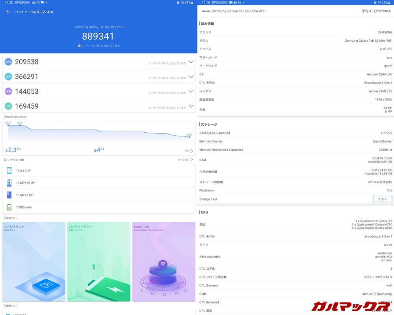Open the ストレステスト card
The image size is (394, 315).
click(x=34, y=262)
